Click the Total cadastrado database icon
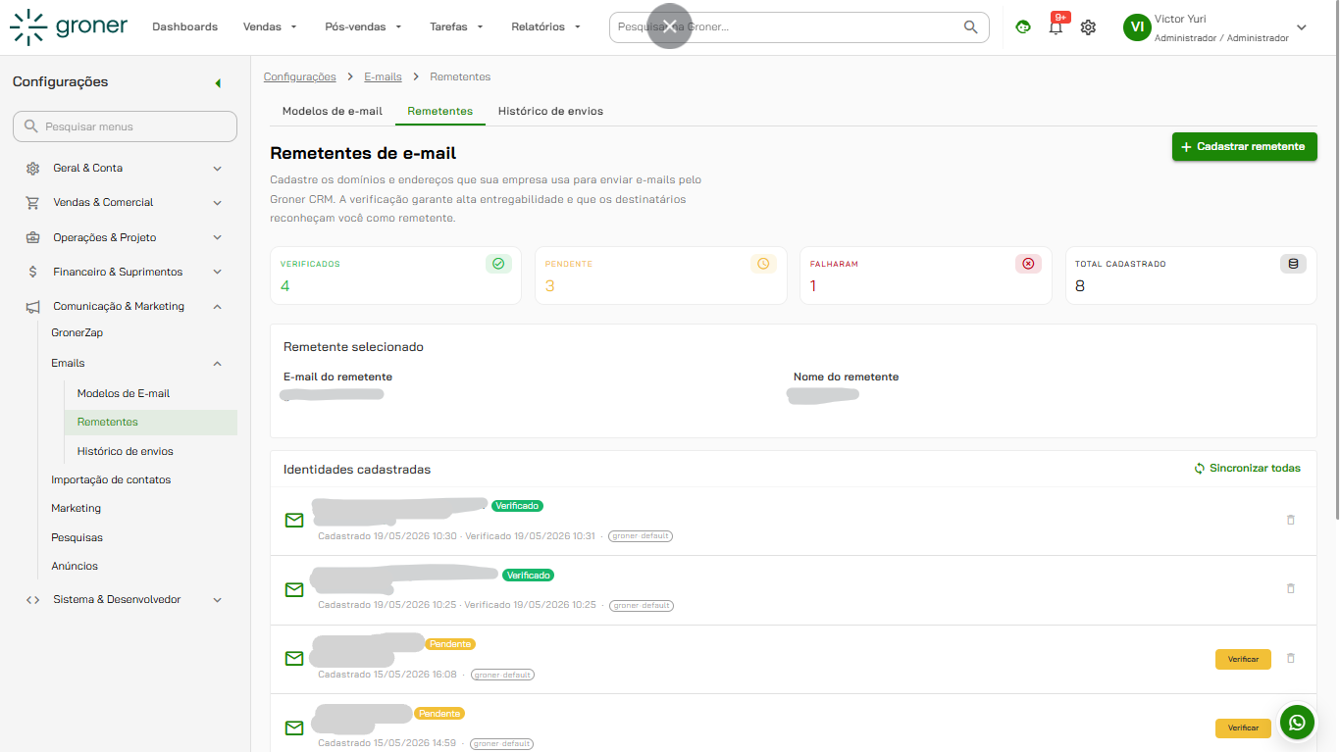Viewport: 1340px width, 753px height. pos(1293,264)
